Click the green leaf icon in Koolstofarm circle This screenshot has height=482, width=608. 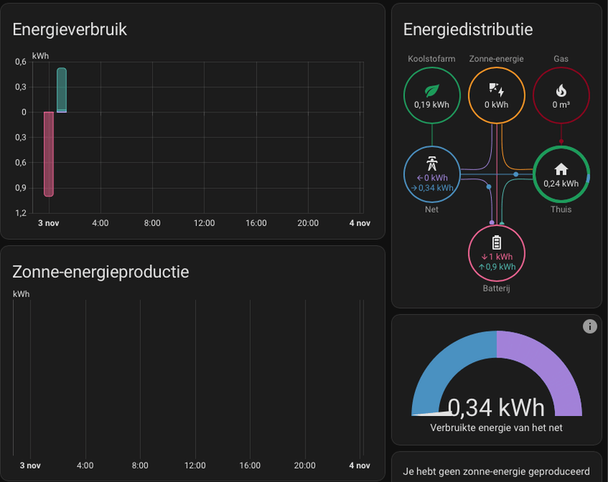pyautogui.click(x=432, y=90)
